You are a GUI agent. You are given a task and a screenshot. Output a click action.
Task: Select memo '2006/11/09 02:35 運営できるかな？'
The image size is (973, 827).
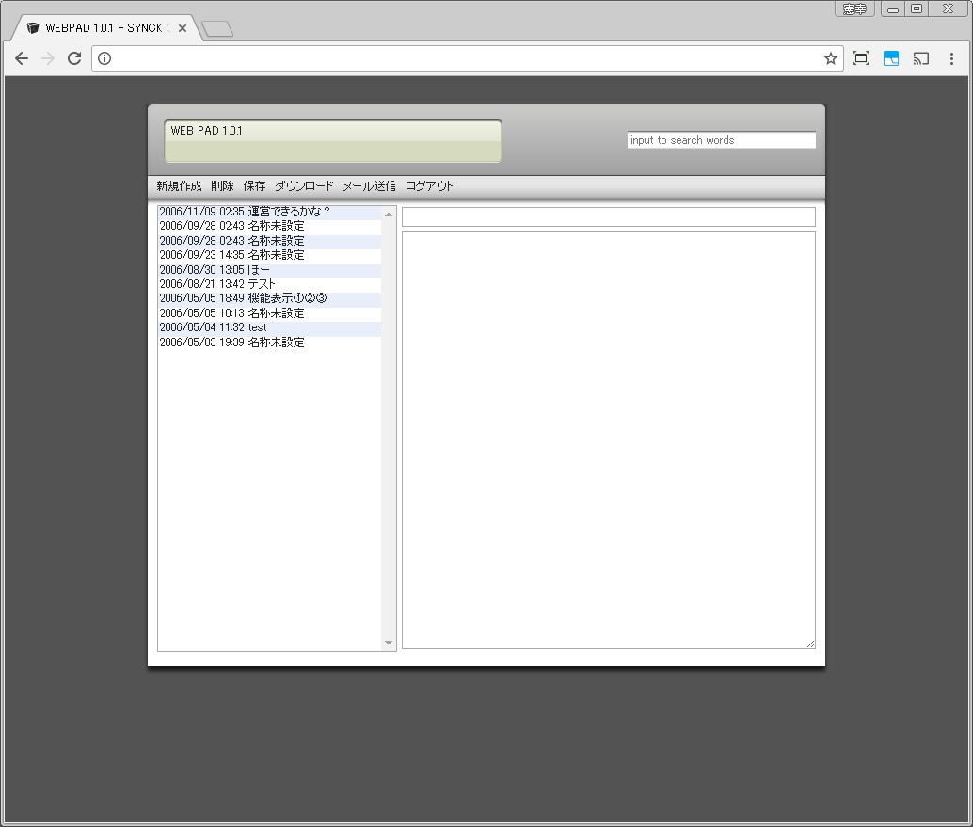tap(269, 212)
